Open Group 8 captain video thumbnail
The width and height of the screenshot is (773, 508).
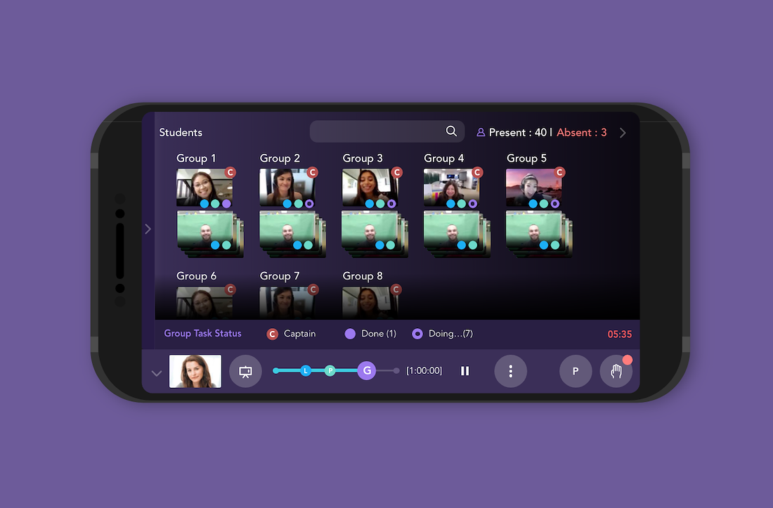pos(370,303)
